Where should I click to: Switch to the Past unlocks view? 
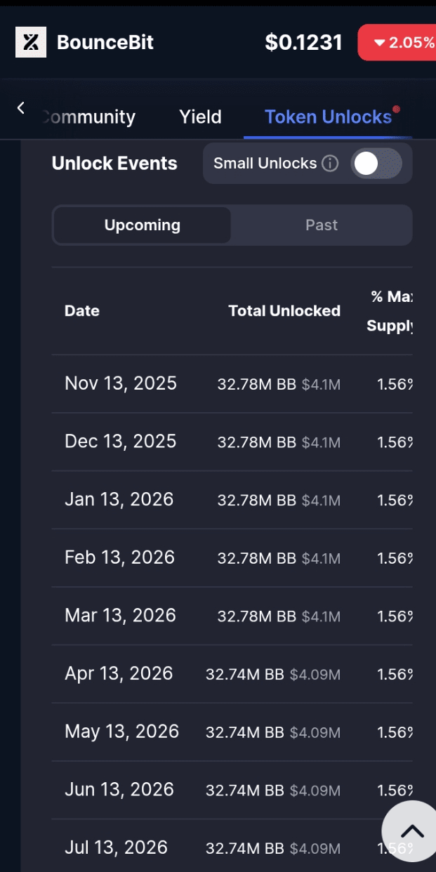pyautogui.click(x=322, y=225)
